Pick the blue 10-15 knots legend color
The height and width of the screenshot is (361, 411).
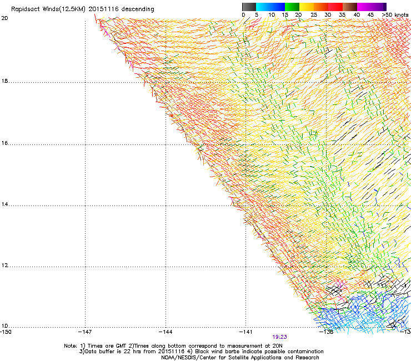click(278, 7)
